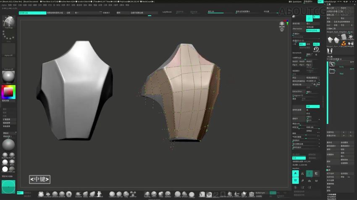Viewport: 357px width, 200px height.
Task: Pick a color in the color picker square
Action: pyautogui.click(x=8, y=92)
